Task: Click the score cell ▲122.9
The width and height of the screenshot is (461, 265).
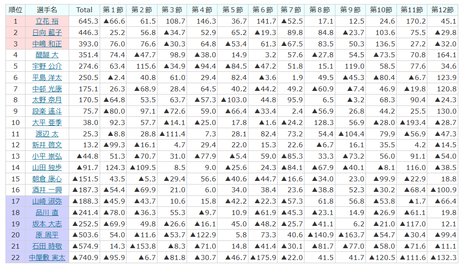Action: (203, 235)
